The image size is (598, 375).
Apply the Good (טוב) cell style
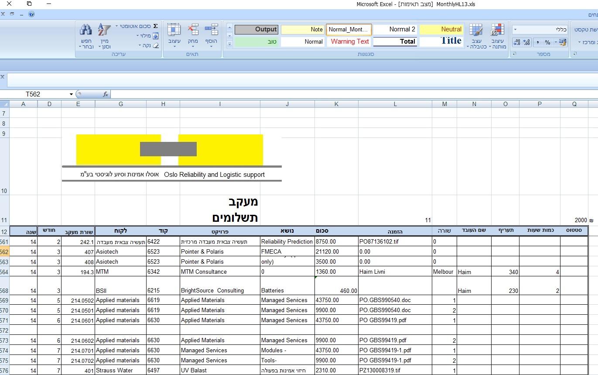coord(256,41)
